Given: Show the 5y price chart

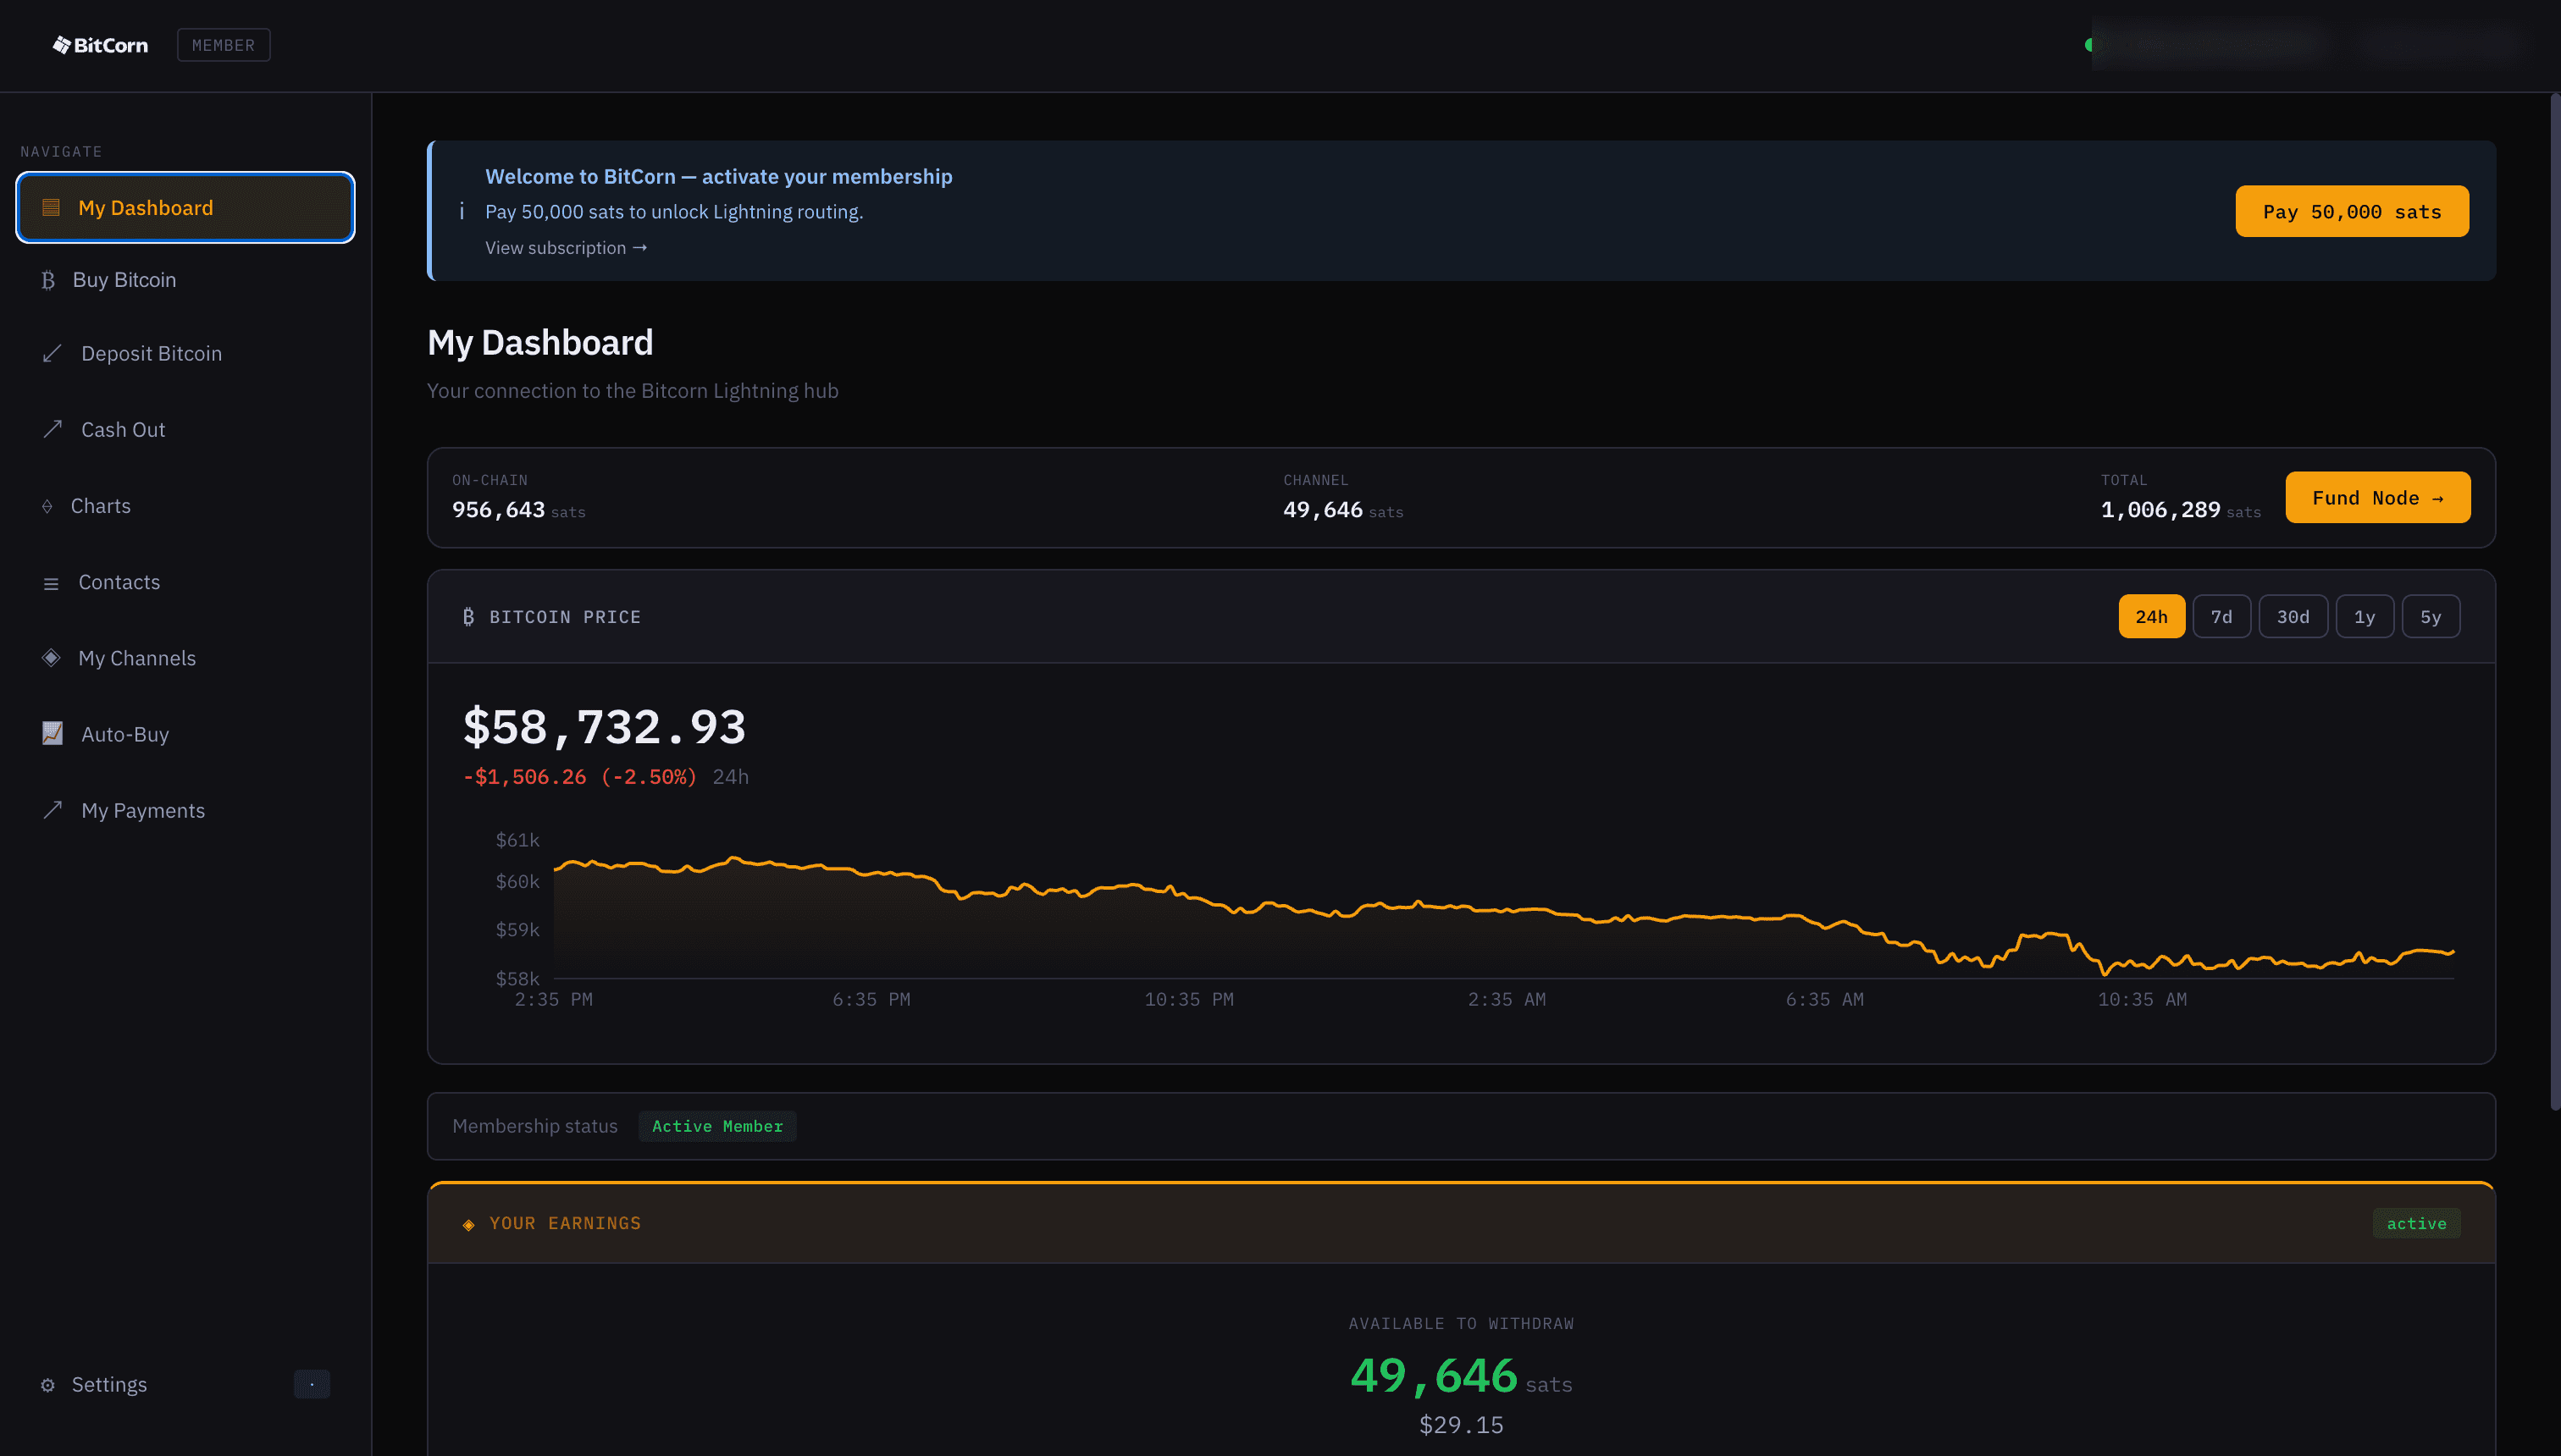Looking at the screenshot, I should [2431, 617].
